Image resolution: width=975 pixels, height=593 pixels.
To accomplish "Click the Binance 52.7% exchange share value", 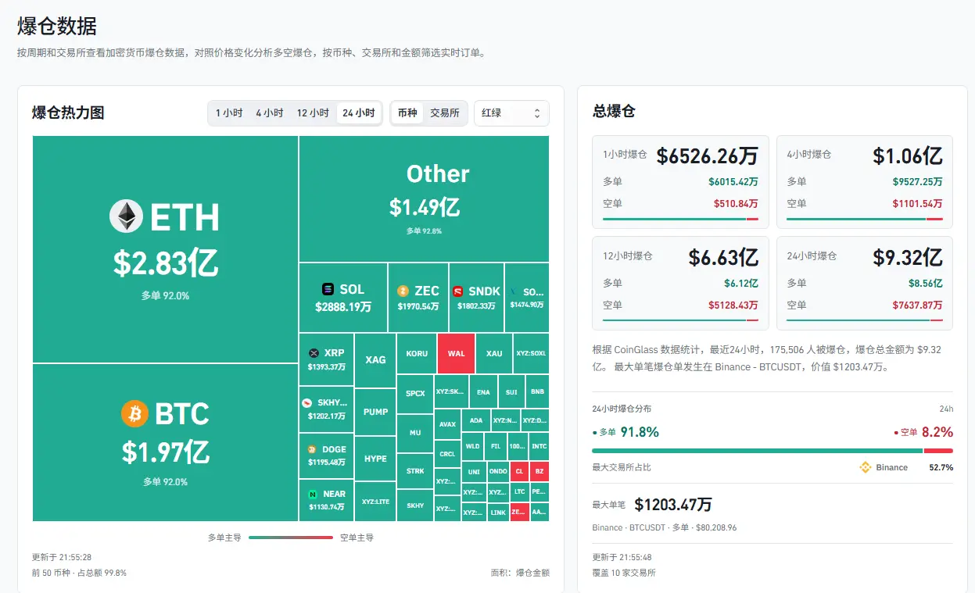I will coord(941,467).
